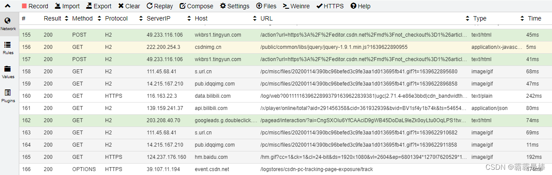Viewport: 552px width, 175px height.
Task: Select request row number 157
Action: (x=285, y=59)
